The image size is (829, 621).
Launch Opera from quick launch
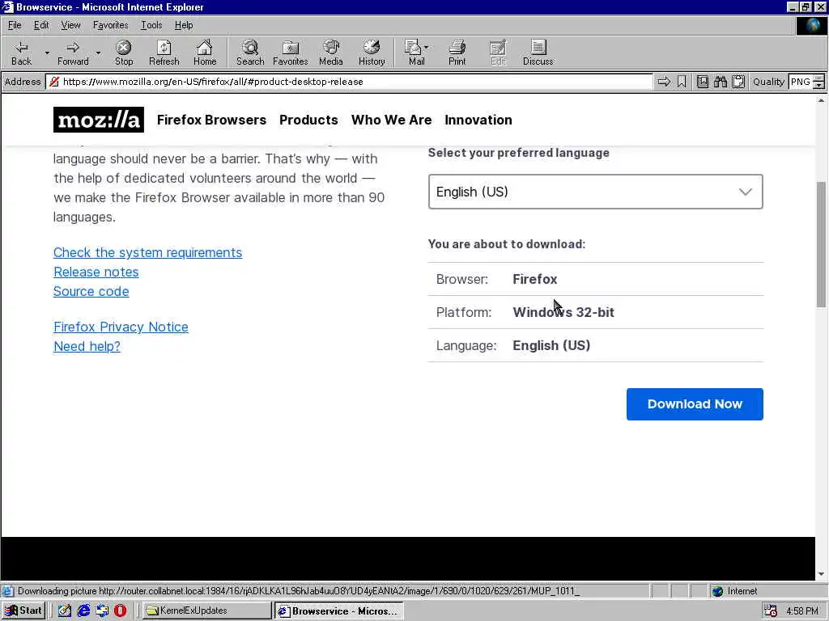point(121,610)
